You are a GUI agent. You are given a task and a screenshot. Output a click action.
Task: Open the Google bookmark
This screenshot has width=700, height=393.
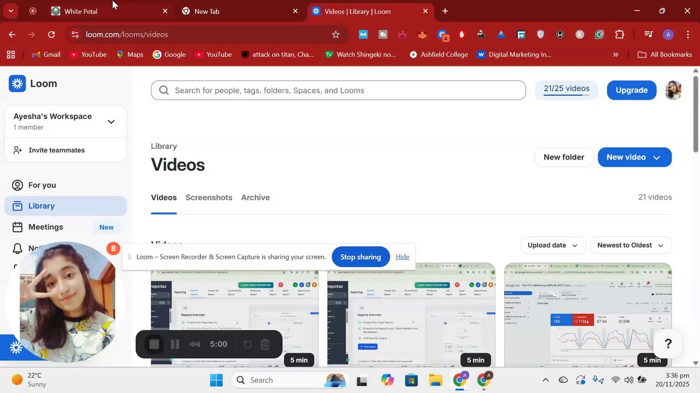click(x=170, y=55)
